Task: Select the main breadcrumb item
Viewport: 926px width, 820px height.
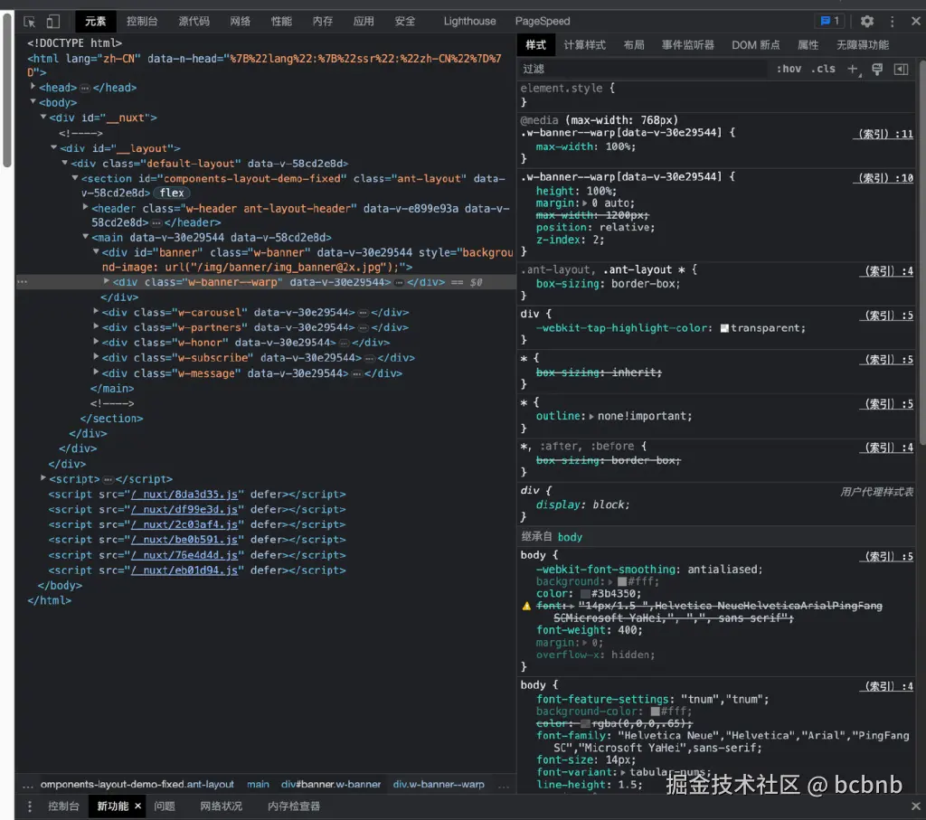Action: pos(258,785)
